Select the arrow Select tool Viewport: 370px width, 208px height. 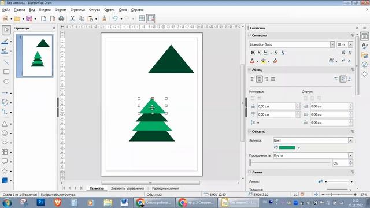pyautogui.click(x=6, y=29)
